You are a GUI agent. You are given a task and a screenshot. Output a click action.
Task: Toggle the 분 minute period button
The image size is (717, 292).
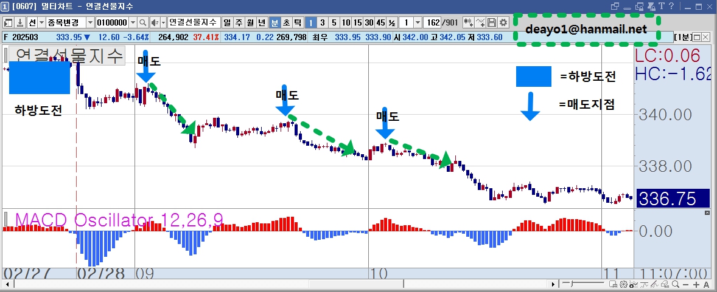pyautogui.click(x=275, y=22)
